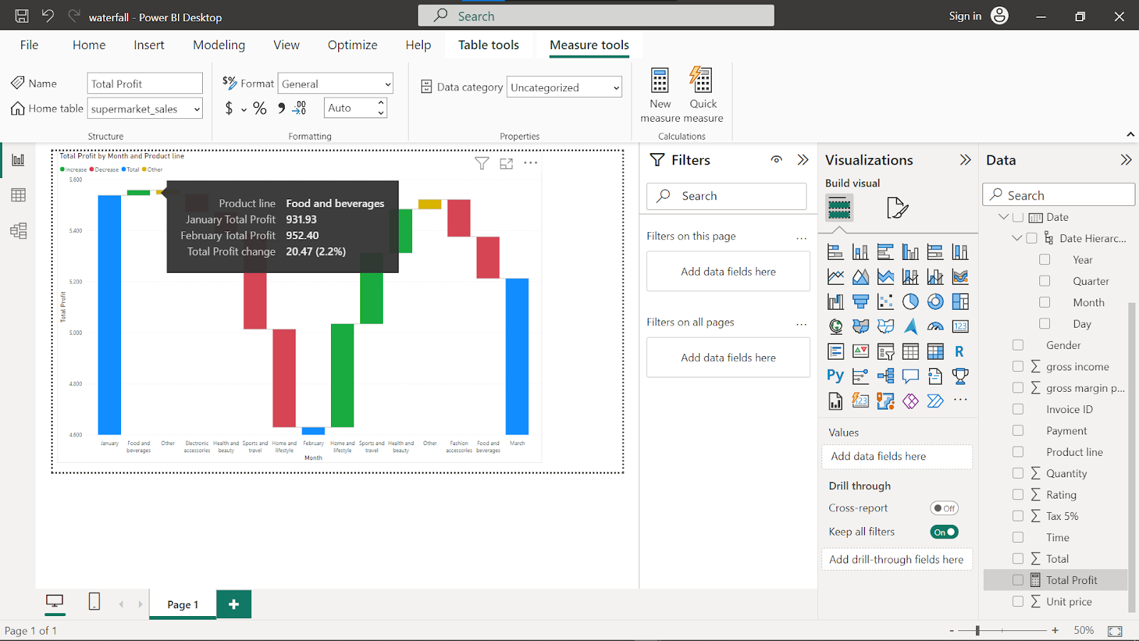Click the decimal places icon
The image size is (1139, 641).
(300, 108)
